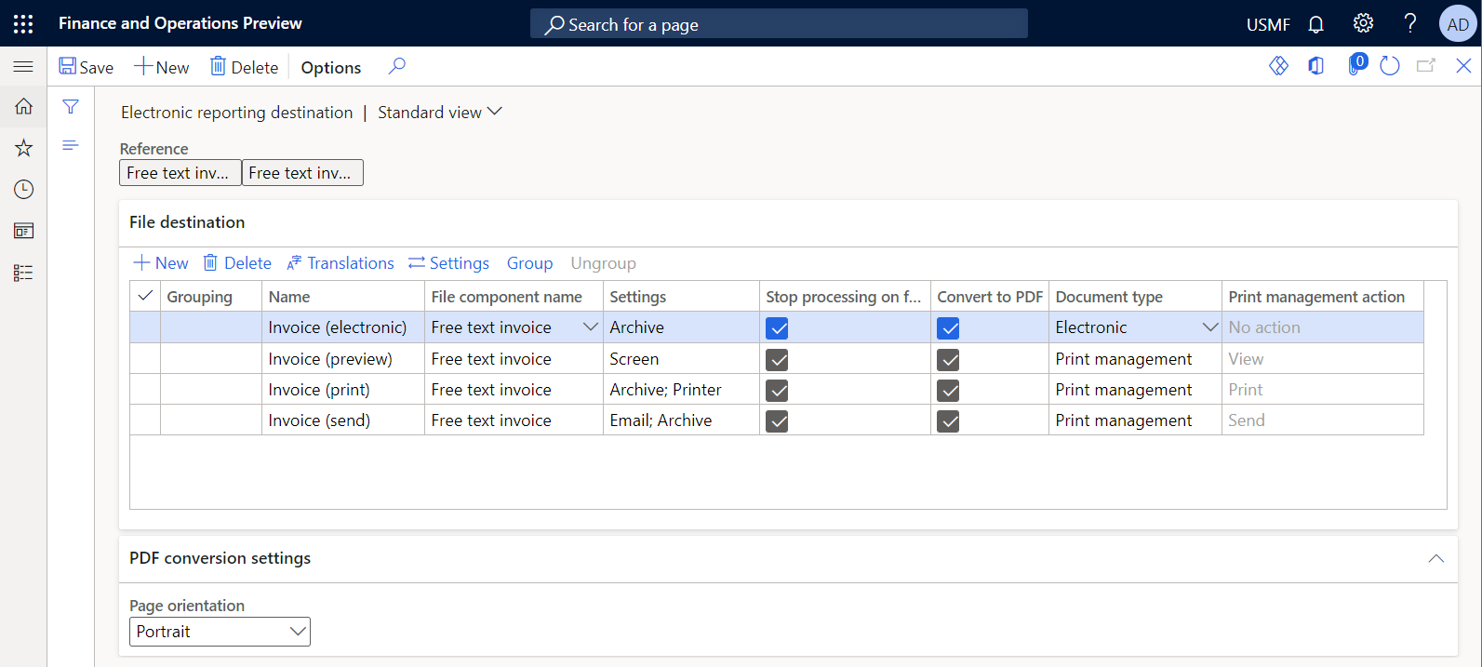The height and width of the screenshot is (667, 1482).
Task: Toggle Stop processing for Invoice (print)
Action: 777,391
